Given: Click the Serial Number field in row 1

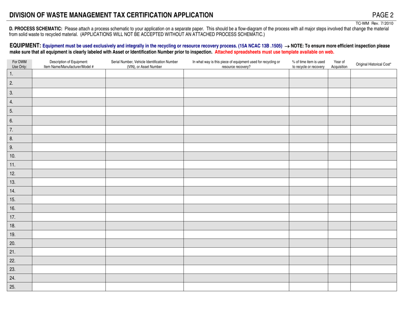Looking at the screenshot, I should pyautogui.click(x=145, y=74).
